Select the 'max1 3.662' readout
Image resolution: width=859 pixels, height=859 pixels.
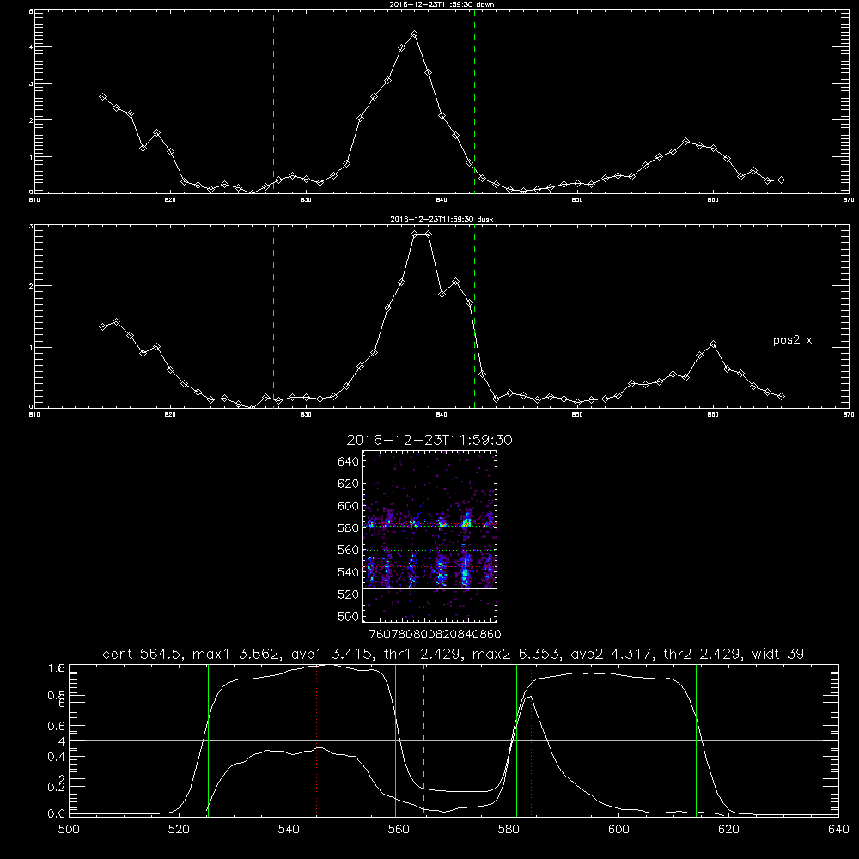coord(237,654)
